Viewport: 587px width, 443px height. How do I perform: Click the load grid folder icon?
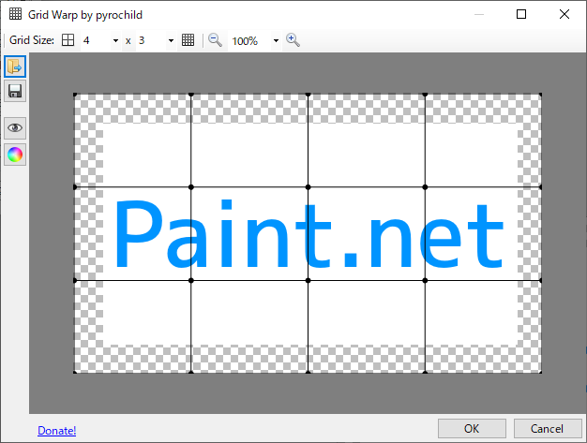(15, 66)
